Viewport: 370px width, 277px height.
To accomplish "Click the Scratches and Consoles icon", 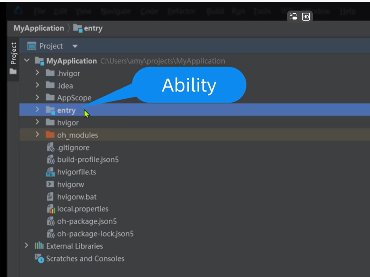I will click(39, 259).
